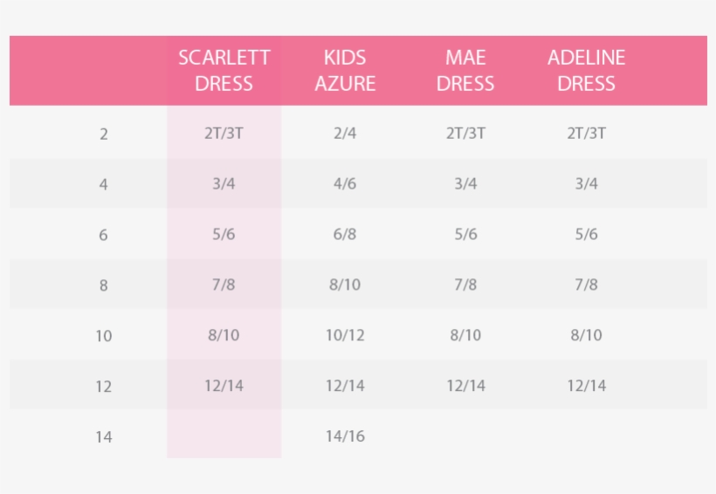Select the size 8 row label
Screen dimensions: 716x494
(x=104, y=285)
